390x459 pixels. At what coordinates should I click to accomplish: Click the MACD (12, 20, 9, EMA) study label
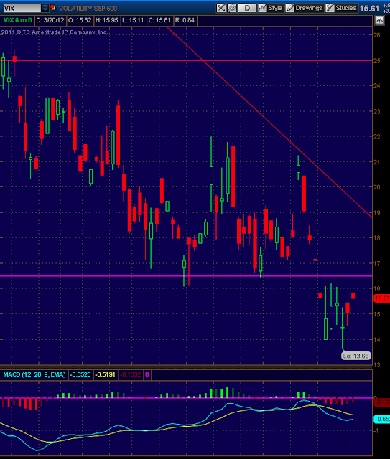click(34, 374)
